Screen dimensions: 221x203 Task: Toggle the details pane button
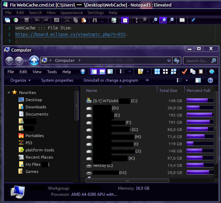tap(102, 71)
